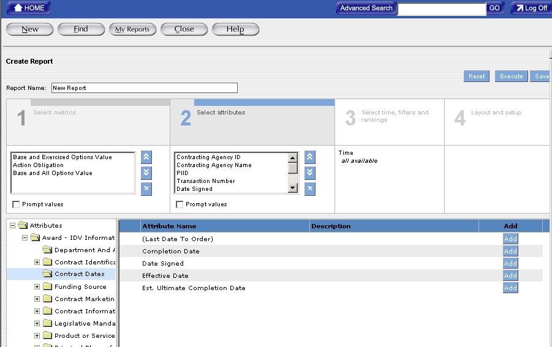The width and height of the screenshot is (552, 347).
Task: Expand the Legislative Mandates tree node
Action: click(37, 323)
